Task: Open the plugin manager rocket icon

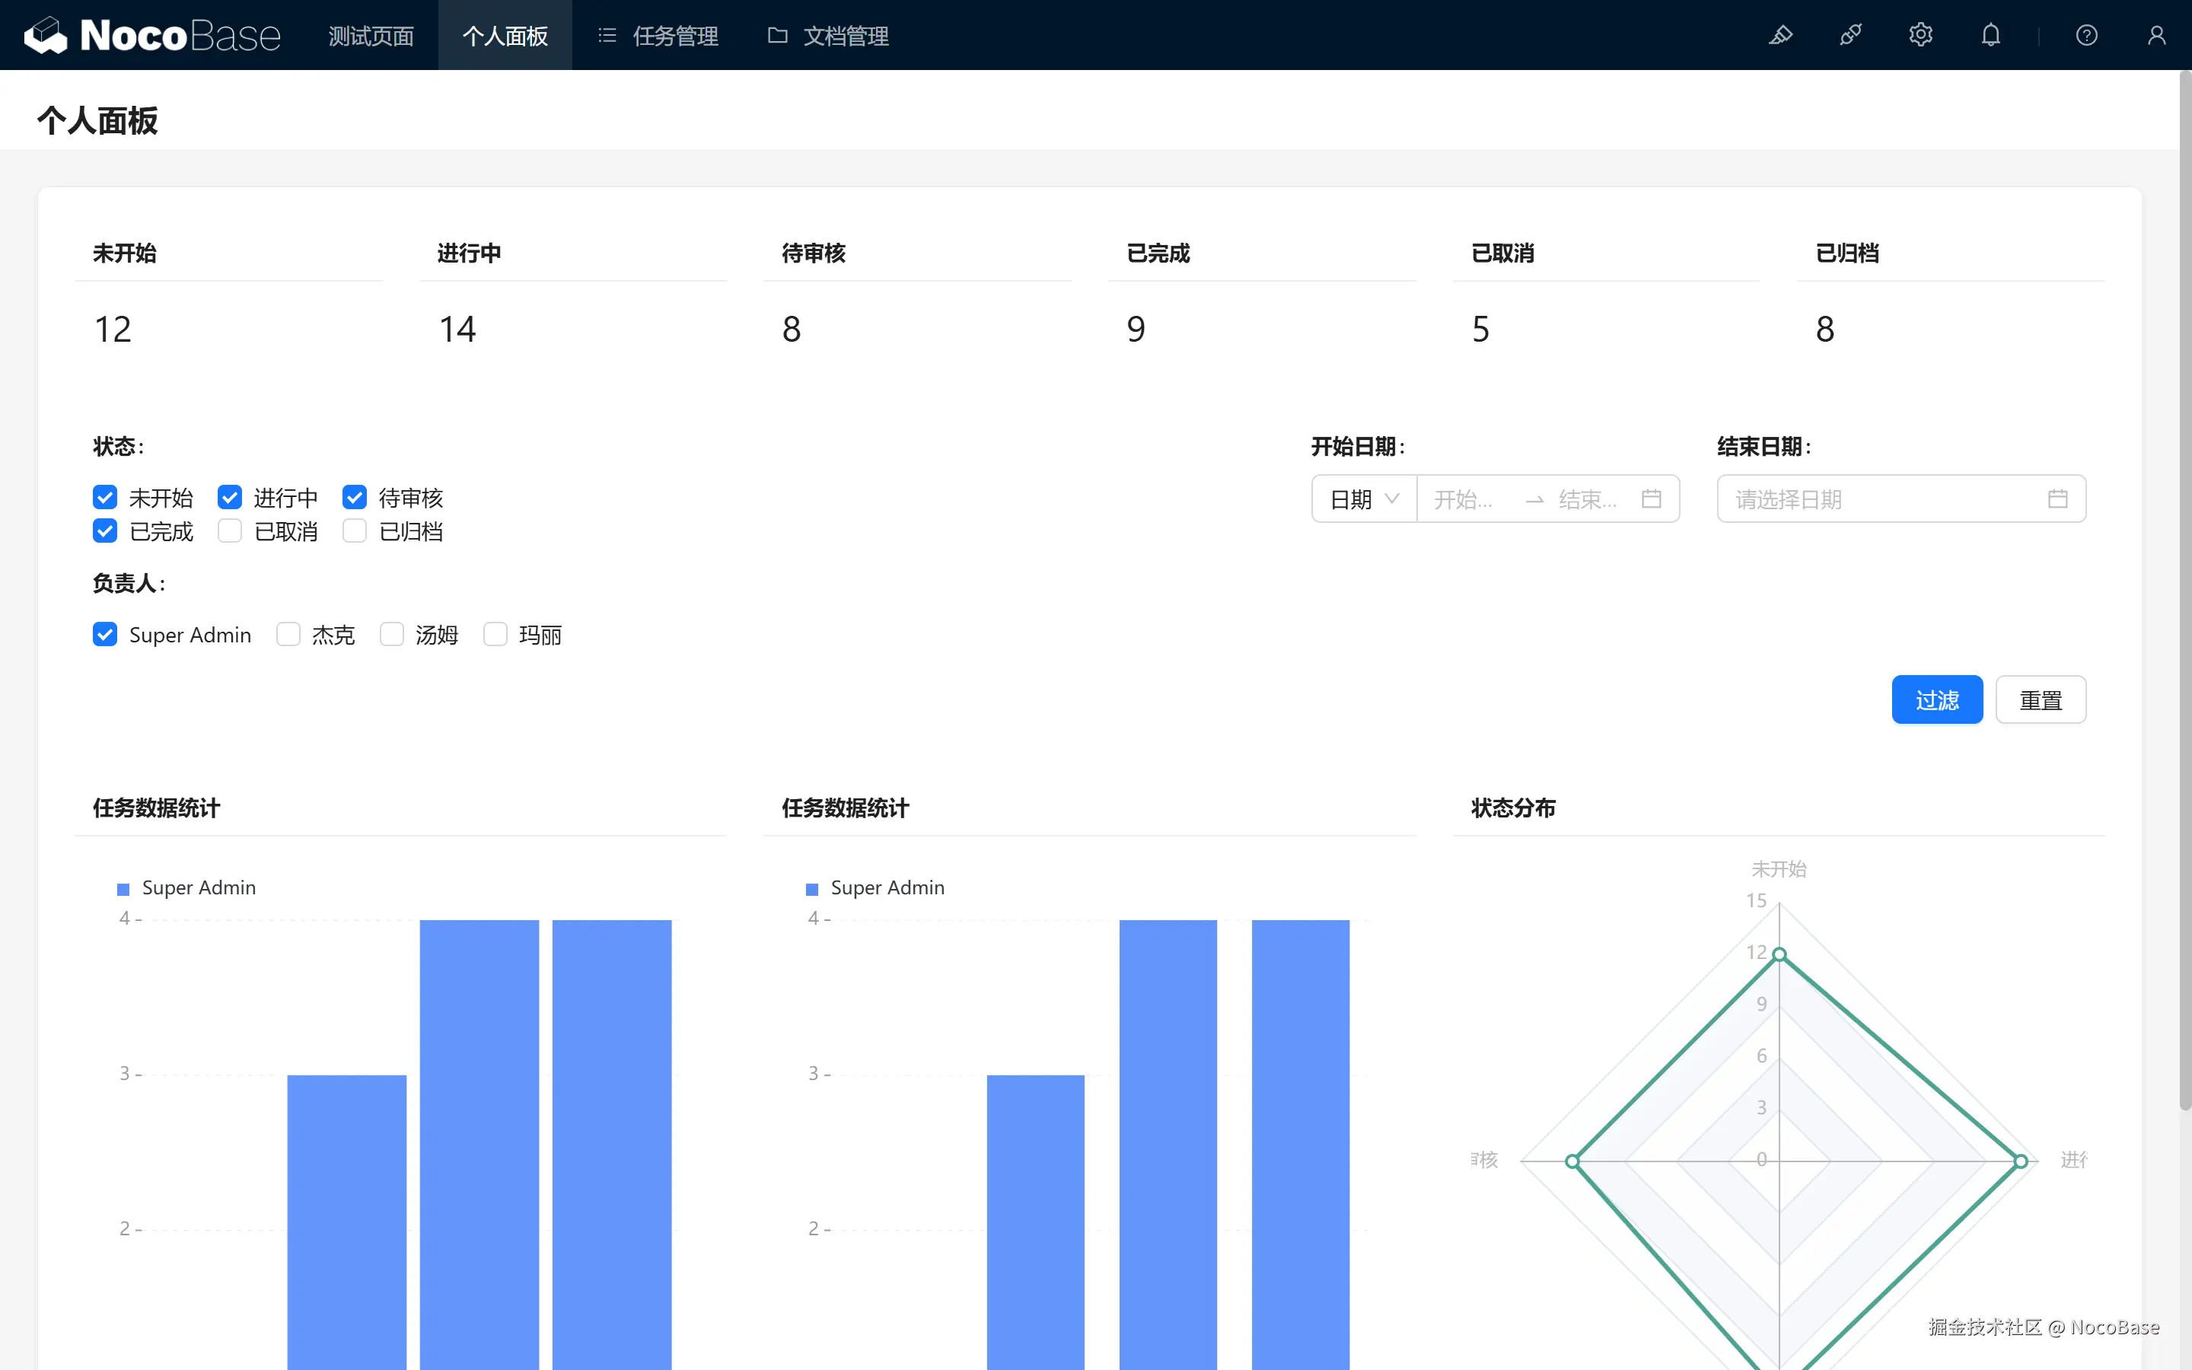Action: coord(1850,35)
